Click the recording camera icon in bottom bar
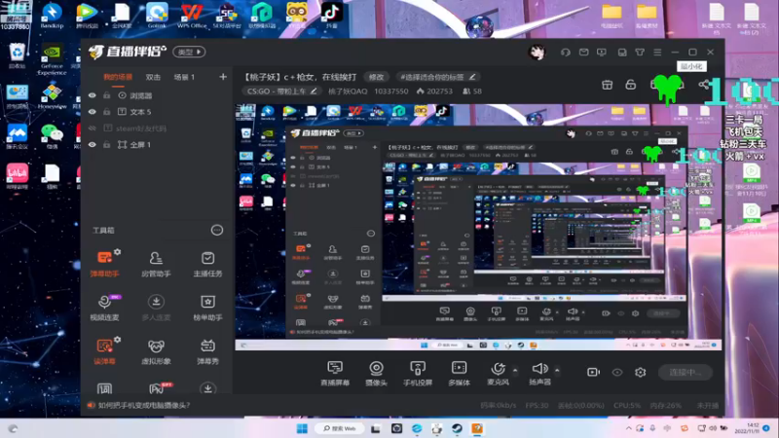 point(593,372)
